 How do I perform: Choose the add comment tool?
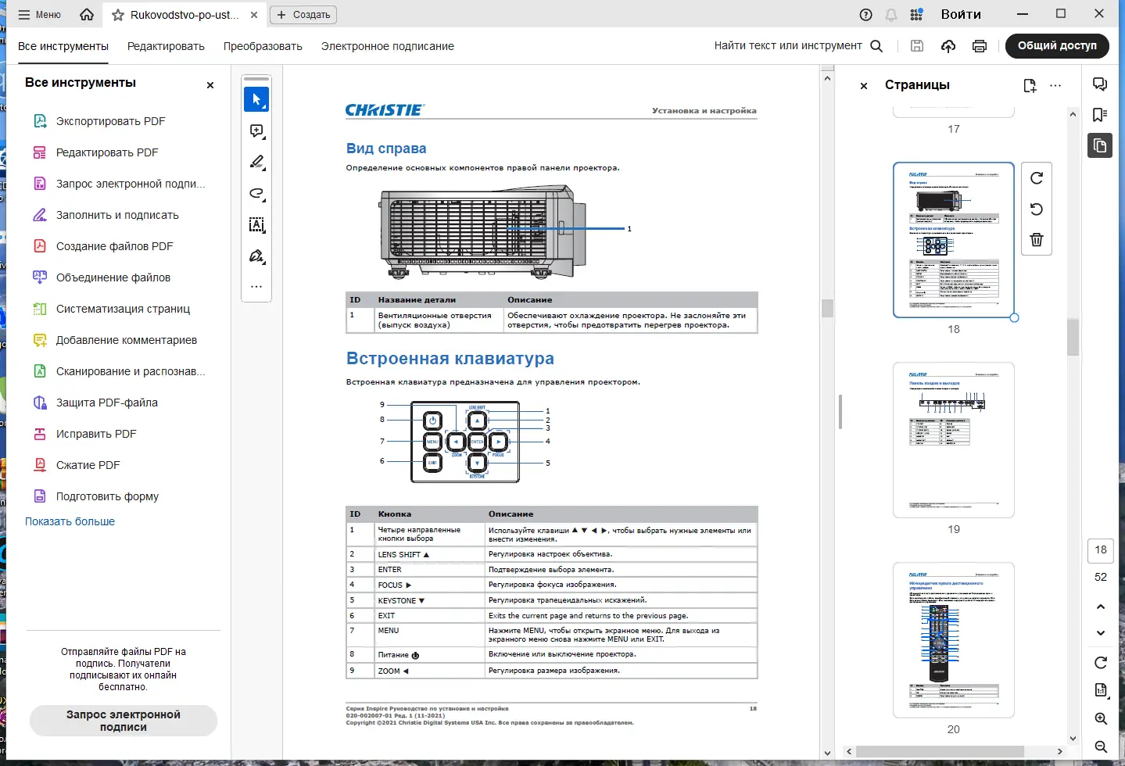point(256,131)
